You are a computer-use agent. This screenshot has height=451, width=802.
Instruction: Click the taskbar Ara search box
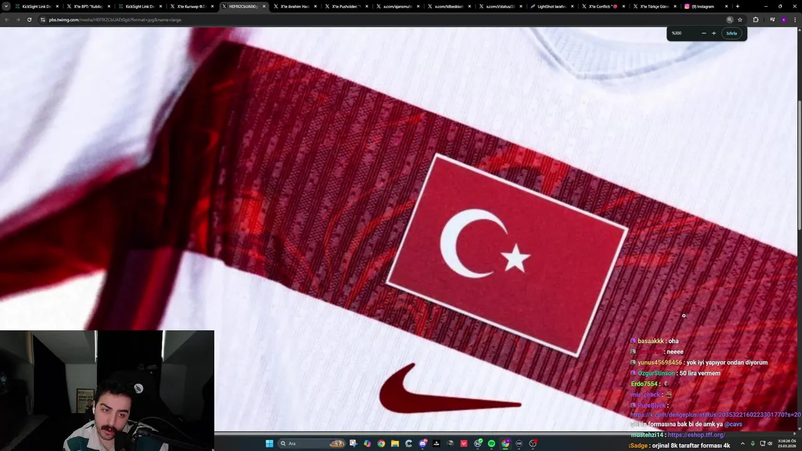click(x=311, y=443)
